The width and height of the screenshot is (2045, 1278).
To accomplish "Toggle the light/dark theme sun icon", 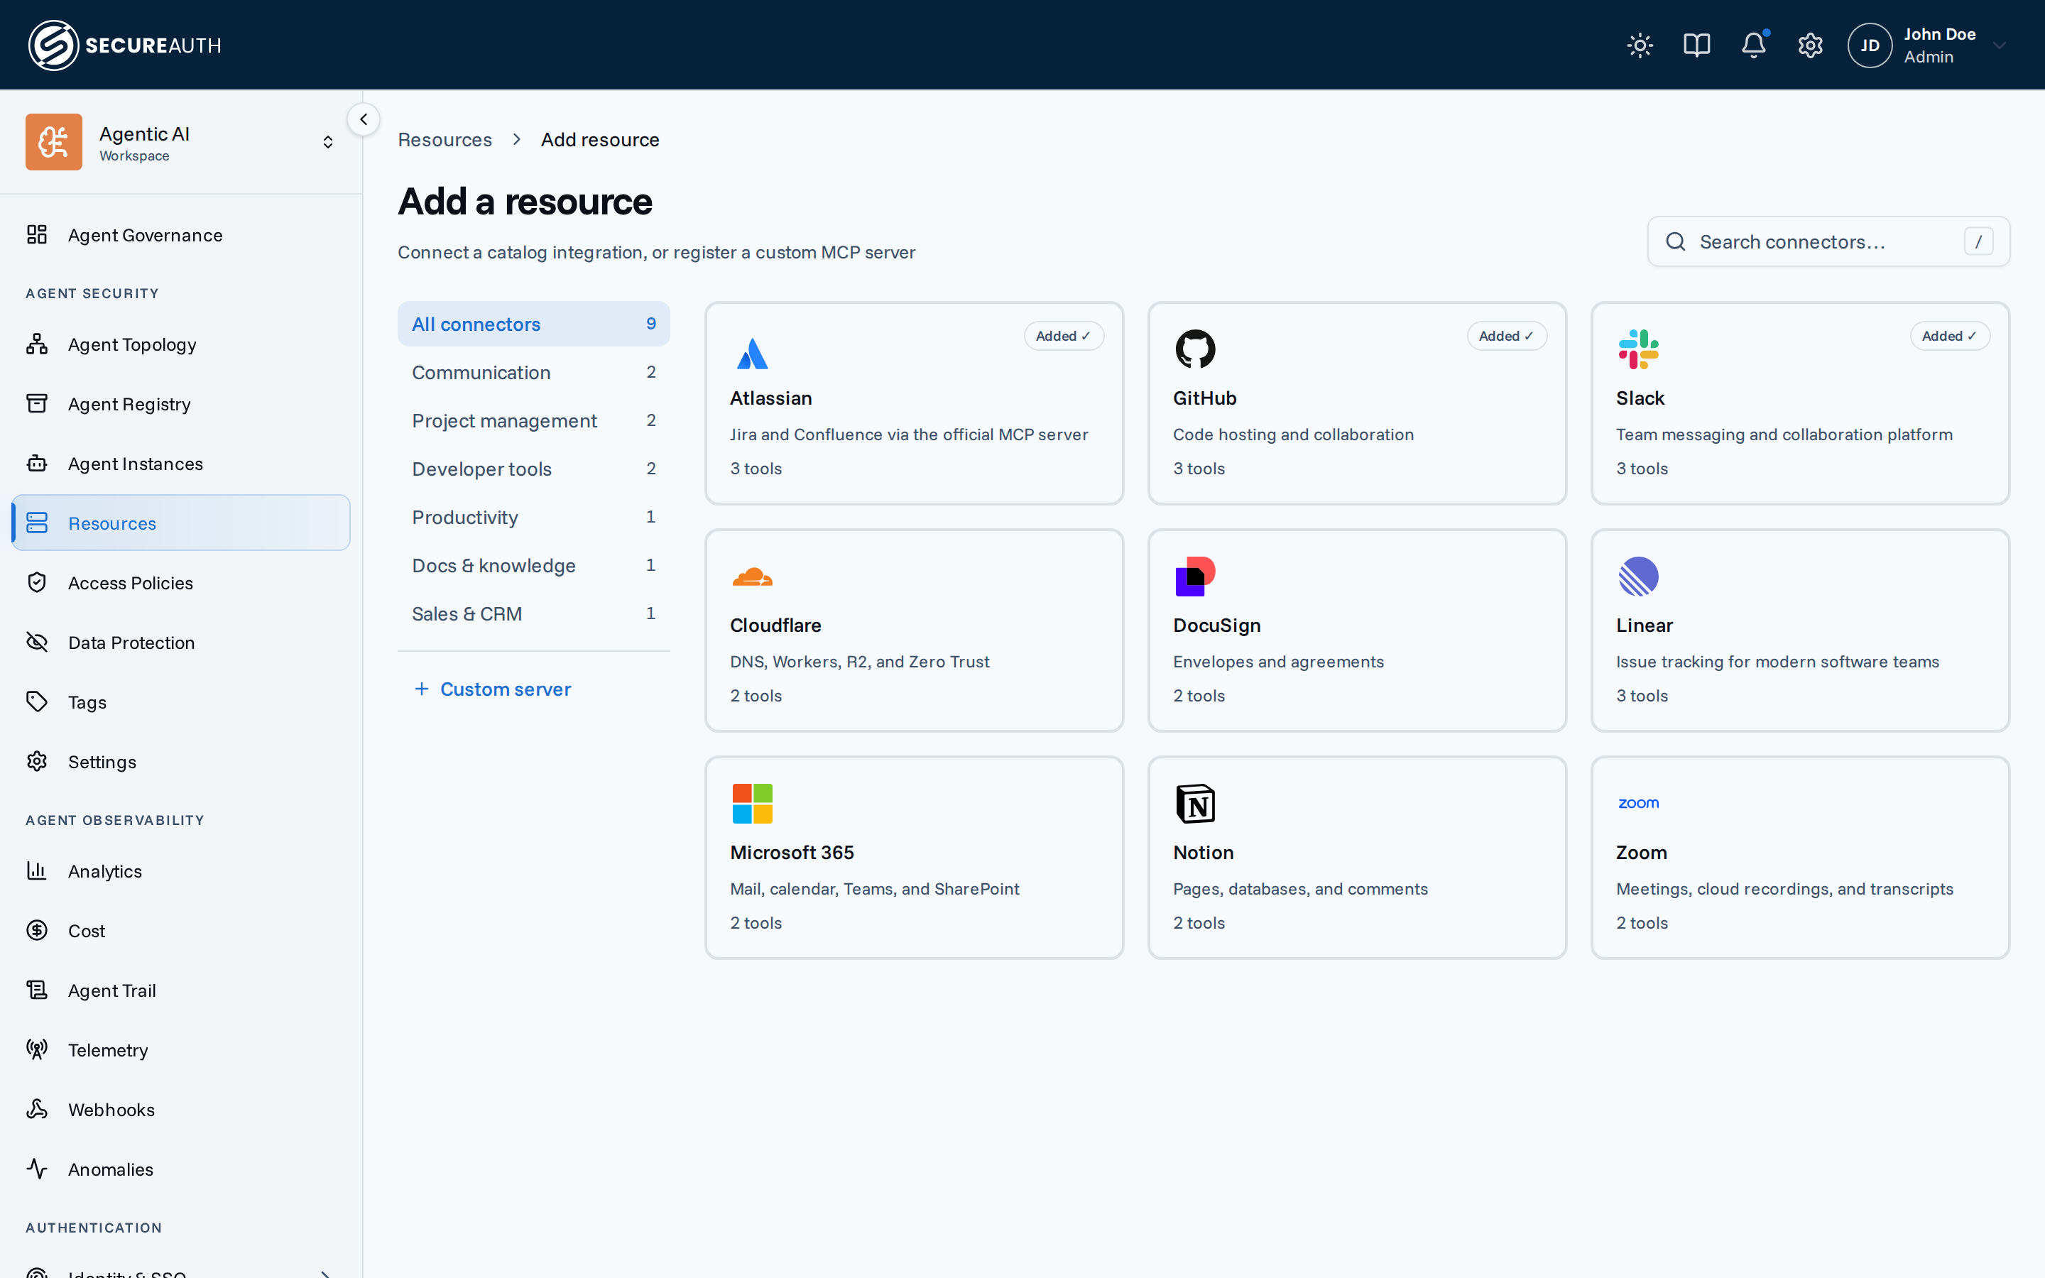I will (1640, 45).
